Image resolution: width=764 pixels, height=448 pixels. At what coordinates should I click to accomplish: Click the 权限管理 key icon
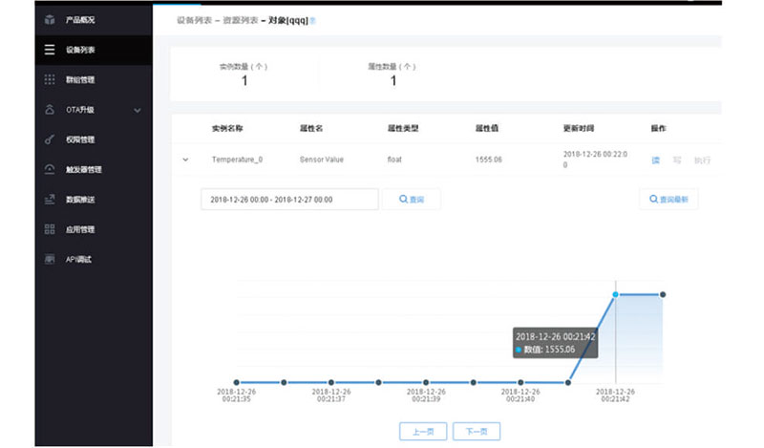click(50, 139)
